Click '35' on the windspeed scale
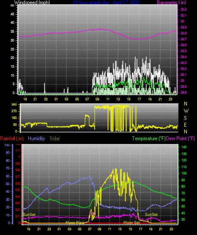The height and width of the screenshot is (235, 197). point(12,31)
